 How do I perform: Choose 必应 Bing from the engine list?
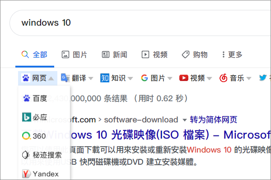tap(44, 117)
